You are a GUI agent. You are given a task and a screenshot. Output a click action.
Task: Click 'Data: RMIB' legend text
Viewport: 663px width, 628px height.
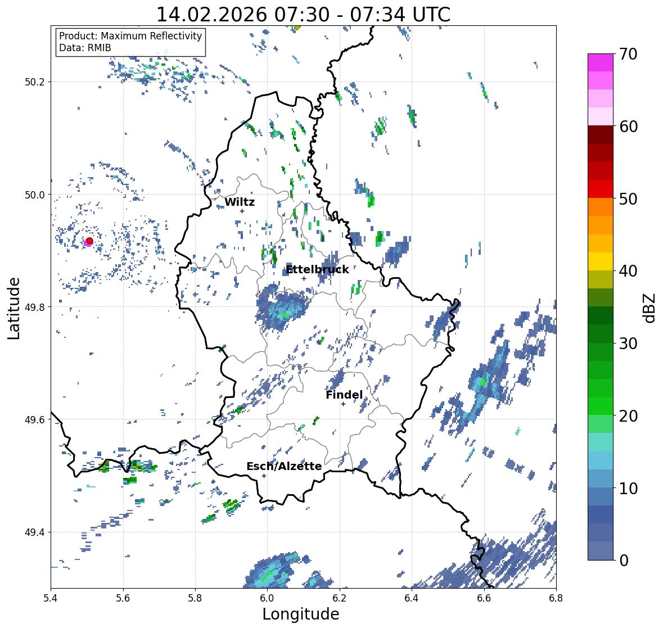85,48
